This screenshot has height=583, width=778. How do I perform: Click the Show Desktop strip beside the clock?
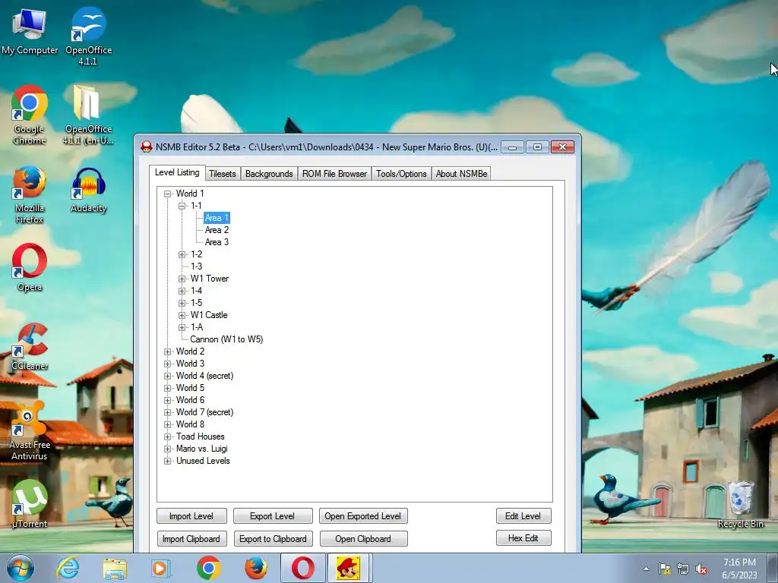pos(773,569)
